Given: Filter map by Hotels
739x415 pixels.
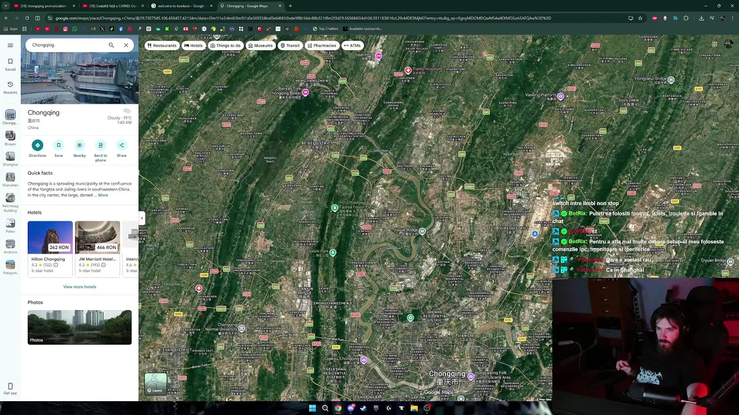Looking at the screenshot, I should tap(193, 46).
